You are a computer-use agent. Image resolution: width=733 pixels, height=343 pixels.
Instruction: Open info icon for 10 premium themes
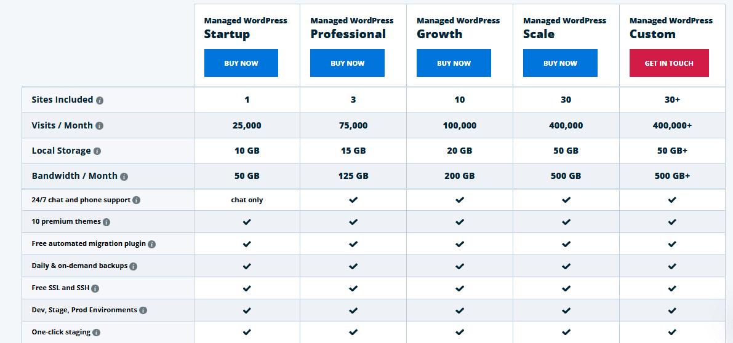coord(106,222)
